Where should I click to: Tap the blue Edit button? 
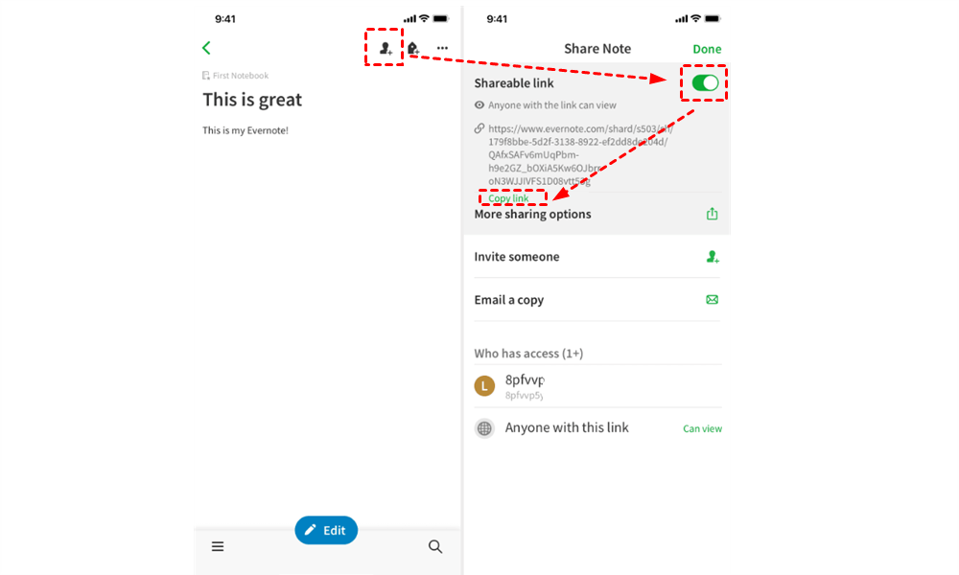326,530
